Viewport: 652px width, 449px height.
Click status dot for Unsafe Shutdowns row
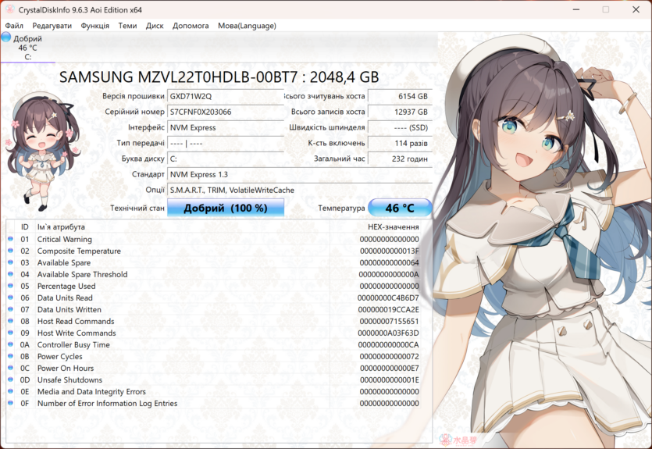pyautogui.click(x=10, y=380)
